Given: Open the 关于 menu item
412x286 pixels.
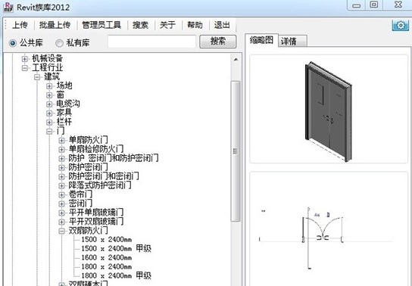Looking at the screenshot, I should [x=167, y=25].
